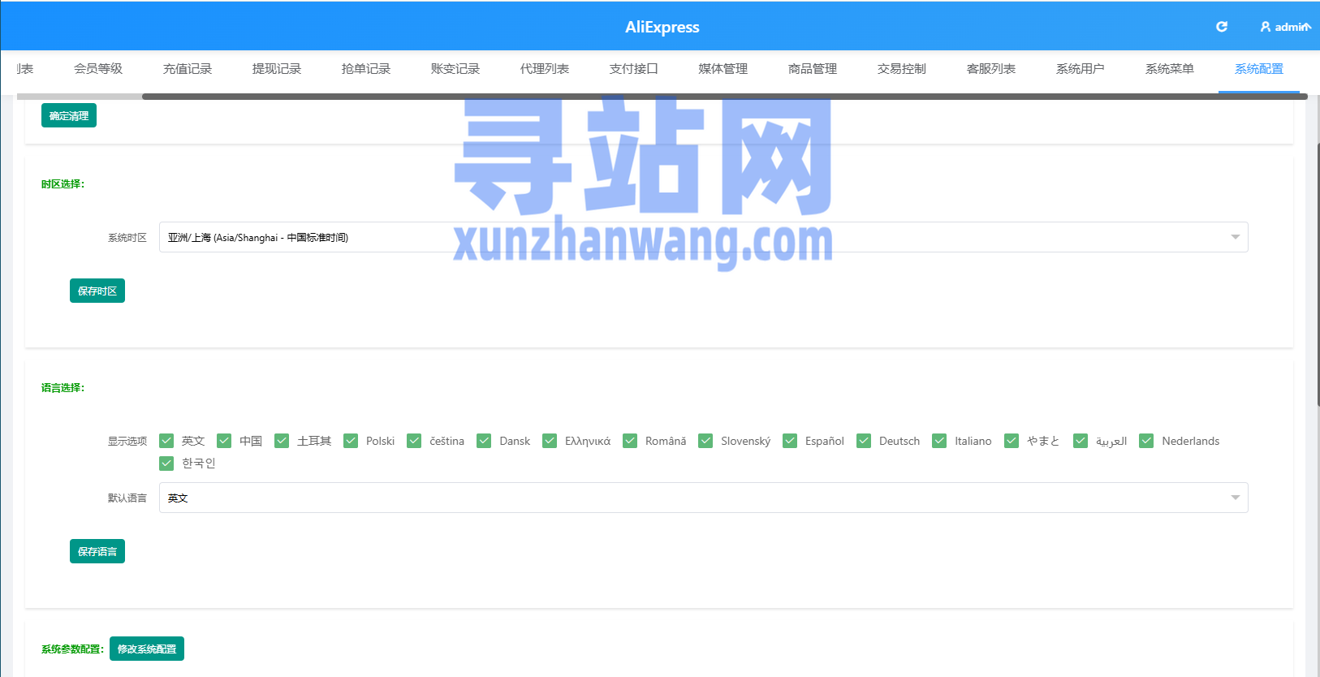1320x677 pixels.
Task: Disable the Español language option
Action: (790, 441)
